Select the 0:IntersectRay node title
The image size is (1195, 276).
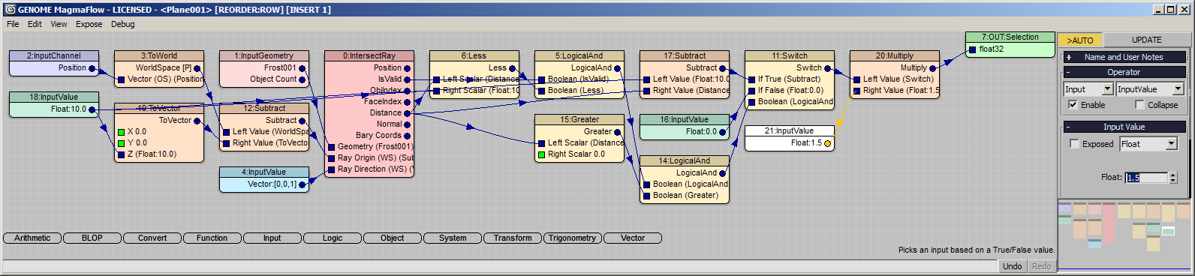click(x=369, y=55)
